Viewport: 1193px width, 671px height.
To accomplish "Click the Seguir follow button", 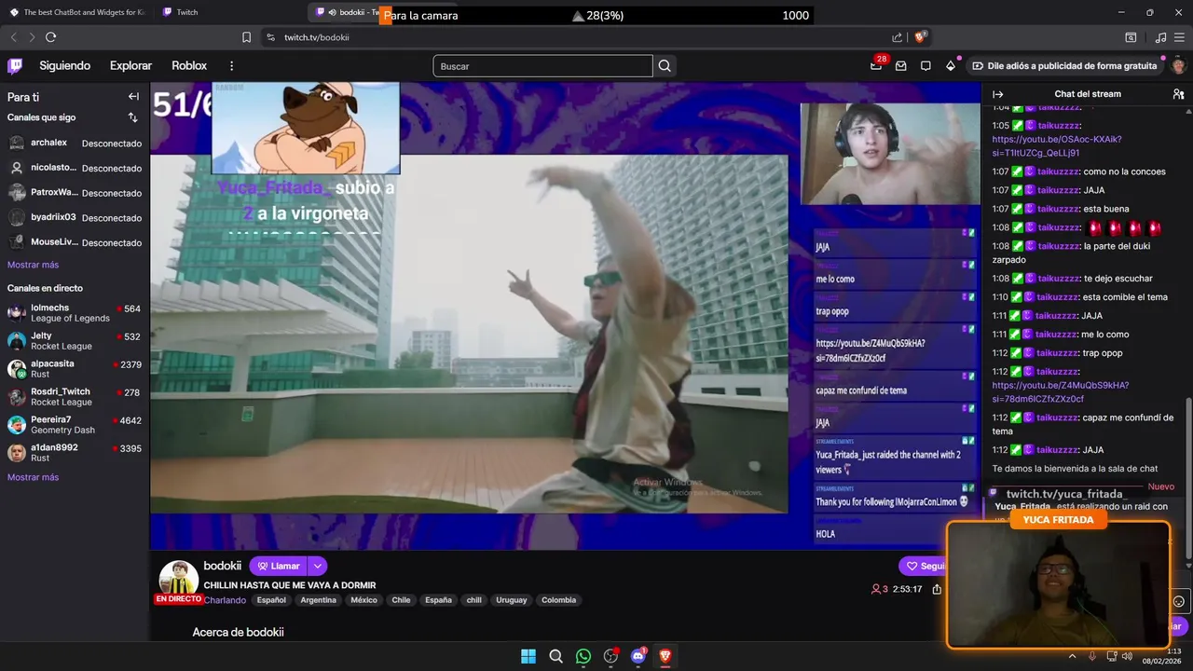I will click(x=923, y=566).
